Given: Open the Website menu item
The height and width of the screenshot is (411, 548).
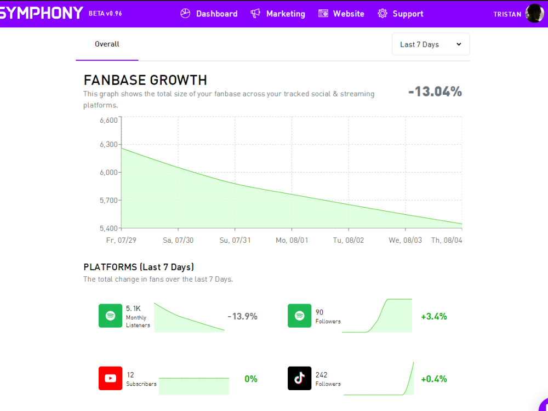Looking at the screenshot, I should pos(341,14).
